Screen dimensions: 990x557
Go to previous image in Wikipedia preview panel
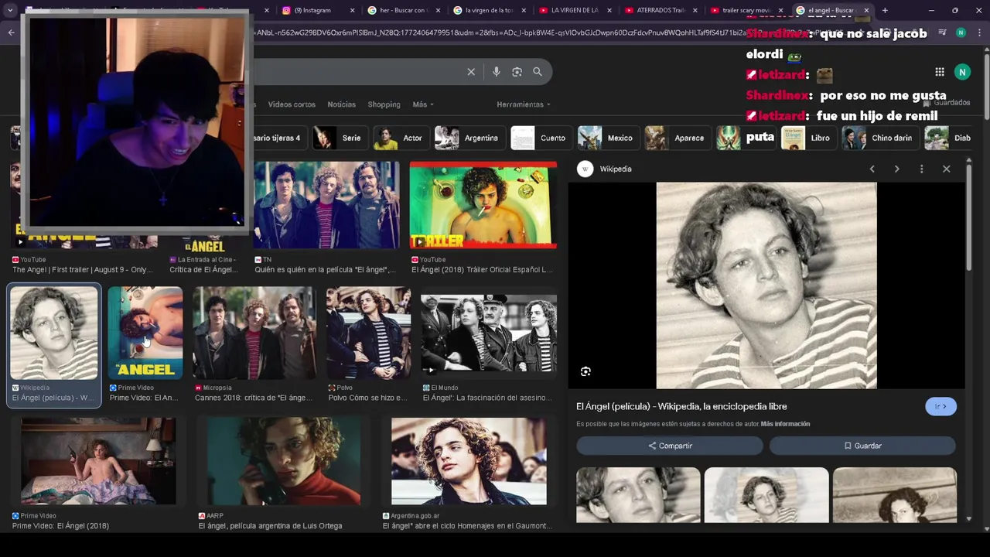(x=872, y=169)
